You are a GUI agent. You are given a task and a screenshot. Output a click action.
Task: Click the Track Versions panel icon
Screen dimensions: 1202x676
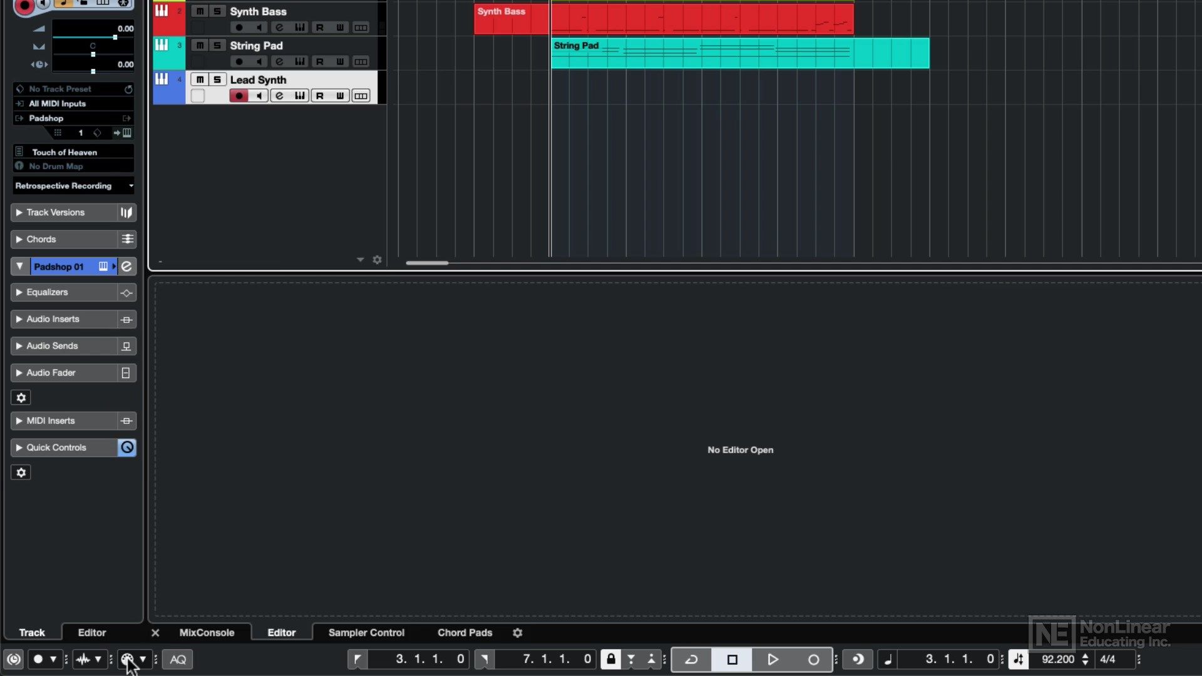126,213
